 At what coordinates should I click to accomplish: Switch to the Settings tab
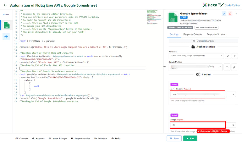click(x=174, y=34)
